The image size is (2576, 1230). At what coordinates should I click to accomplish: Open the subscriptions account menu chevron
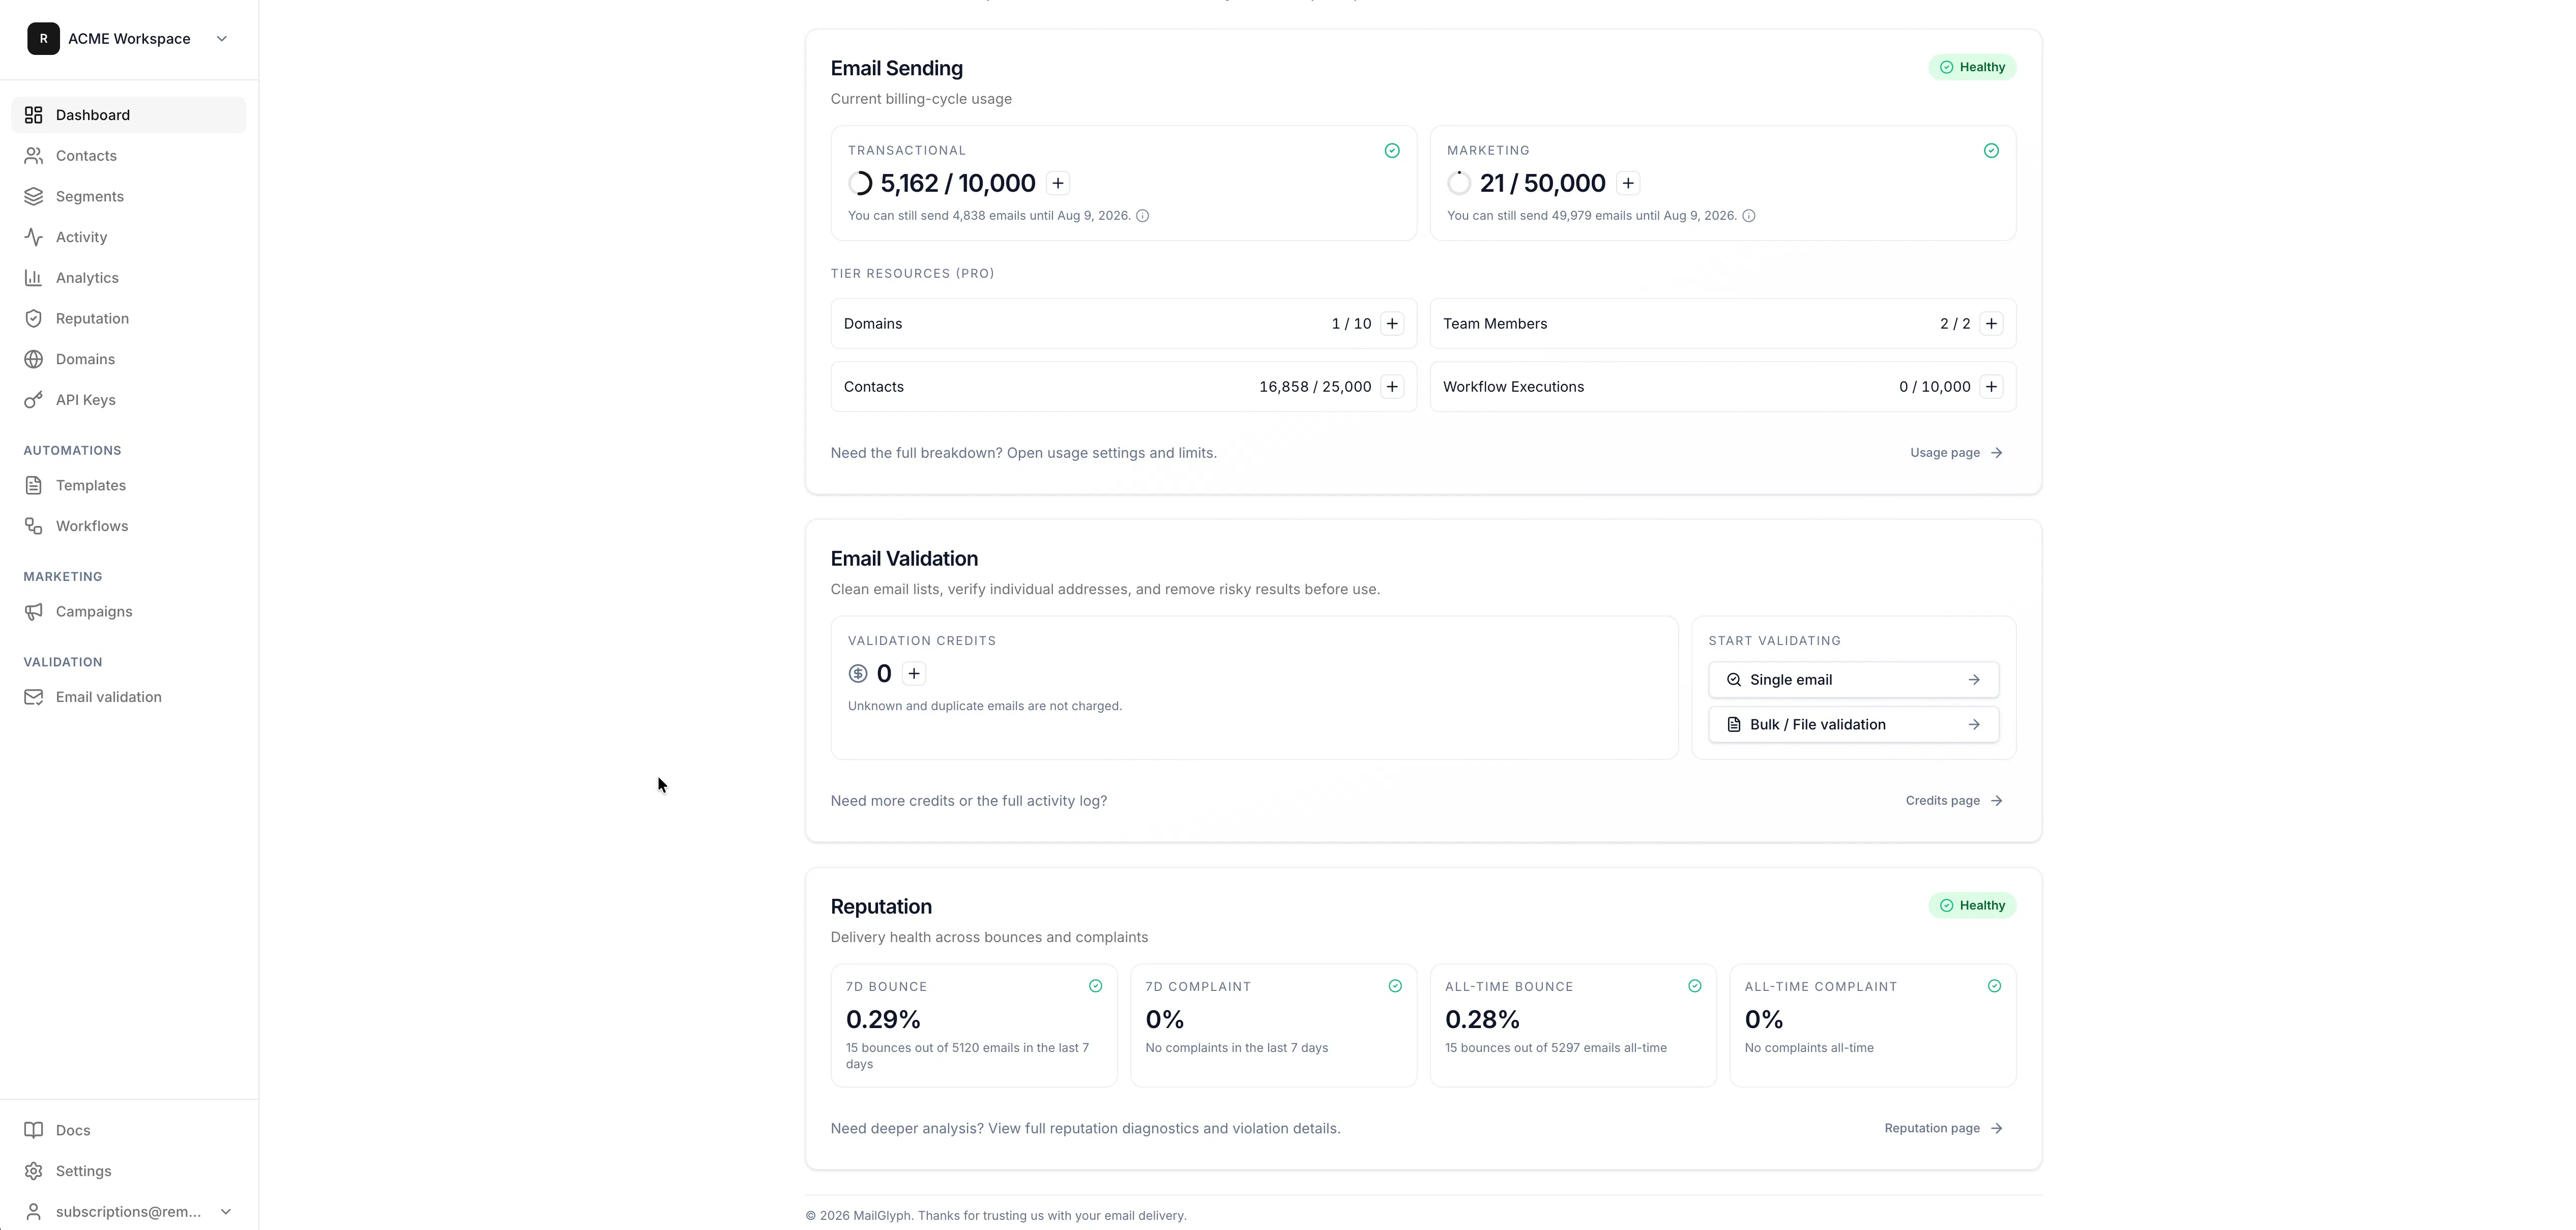point(226,1212)
